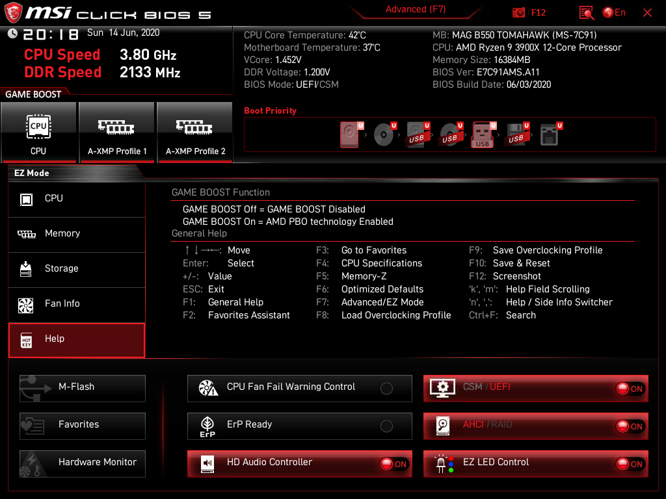Click the GAME BOOST label tab
The height and width of the screenshot is (499, 666).
pyautogui.click(x=33, y=95)
